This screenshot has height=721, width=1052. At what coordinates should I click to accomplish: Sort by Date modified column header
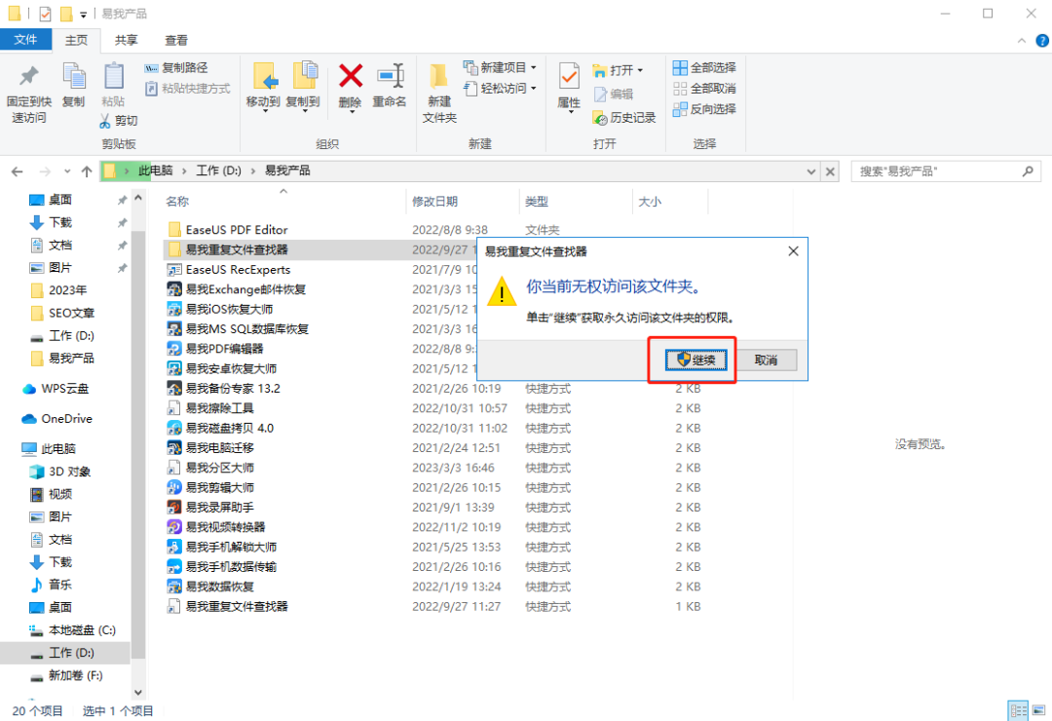[434, 202]
